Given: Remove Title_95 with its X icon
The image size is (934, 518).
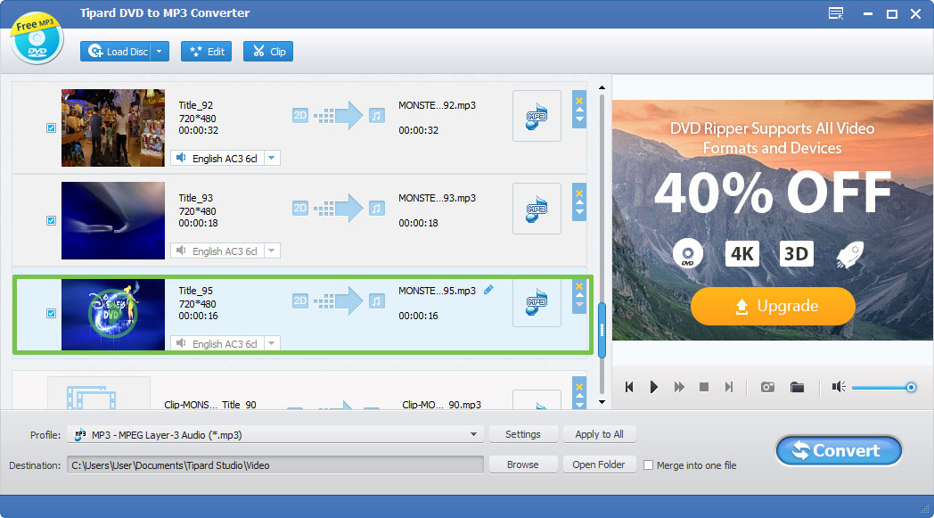Looking at the screenshot, I should coord(579,286).
